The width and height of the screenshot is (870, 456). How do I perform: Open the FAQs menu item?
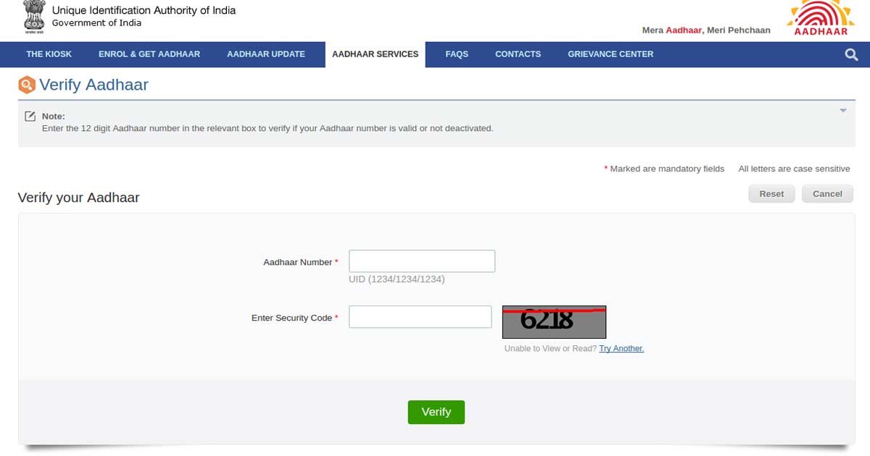point(457,54)
